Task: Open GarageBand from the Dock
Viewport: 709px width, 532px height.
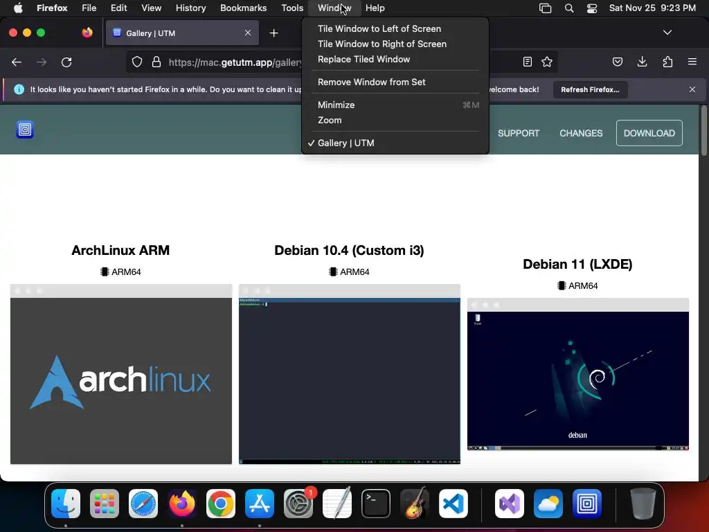Action: coord(414,503)
